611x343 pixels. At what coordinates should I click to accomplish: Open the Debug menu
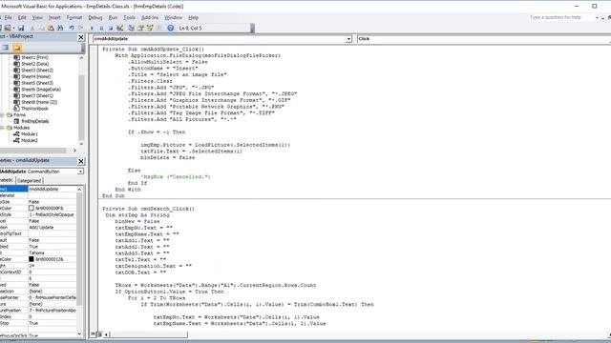[95, 17]
